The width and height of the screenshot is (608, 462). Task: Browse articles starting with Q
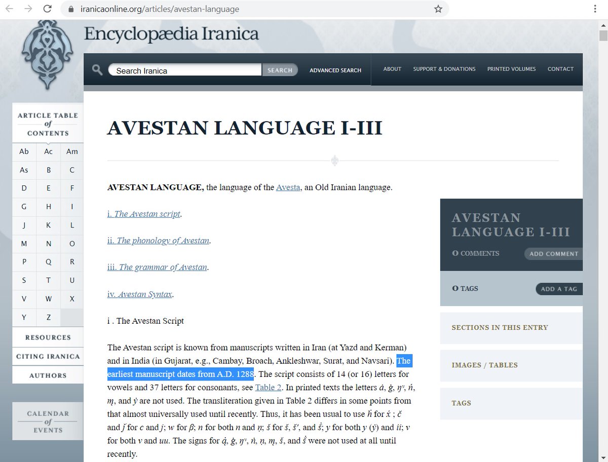click(49, 262)
